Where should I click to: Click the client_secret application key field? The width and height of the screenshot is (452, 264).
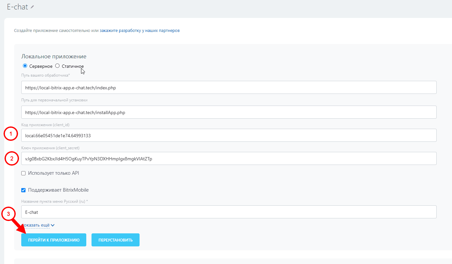(x=229, y=158)
